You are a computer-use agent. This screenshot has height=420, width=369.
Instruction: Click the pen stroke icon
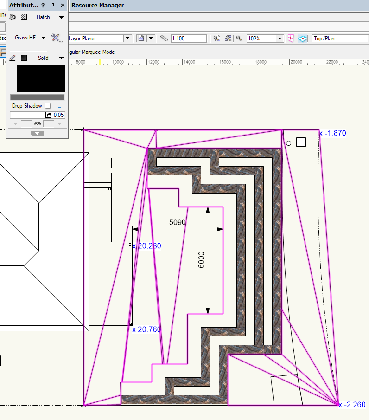(x=13, y=58)
